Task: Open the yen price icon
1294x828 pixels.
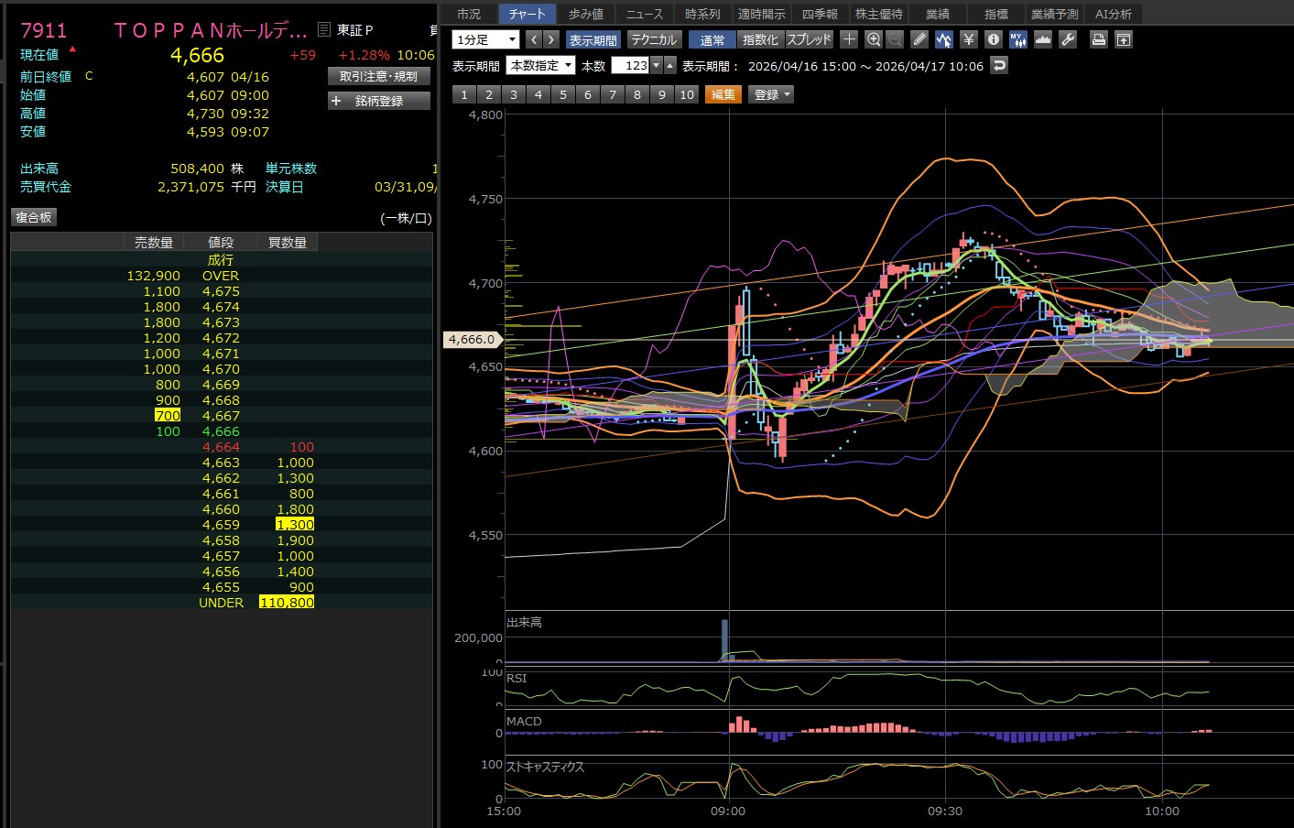Action: coord(969,39)
